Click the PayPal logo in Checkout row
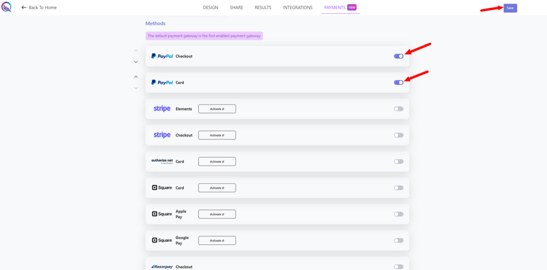Viewport: 547px width, 270px height. click(x=162, y=56)
